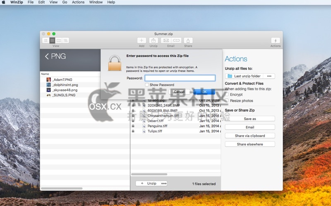Open the unzip folder options ellipsis
Viewport: 331px width, 206px height.
(x=269, y=76)
